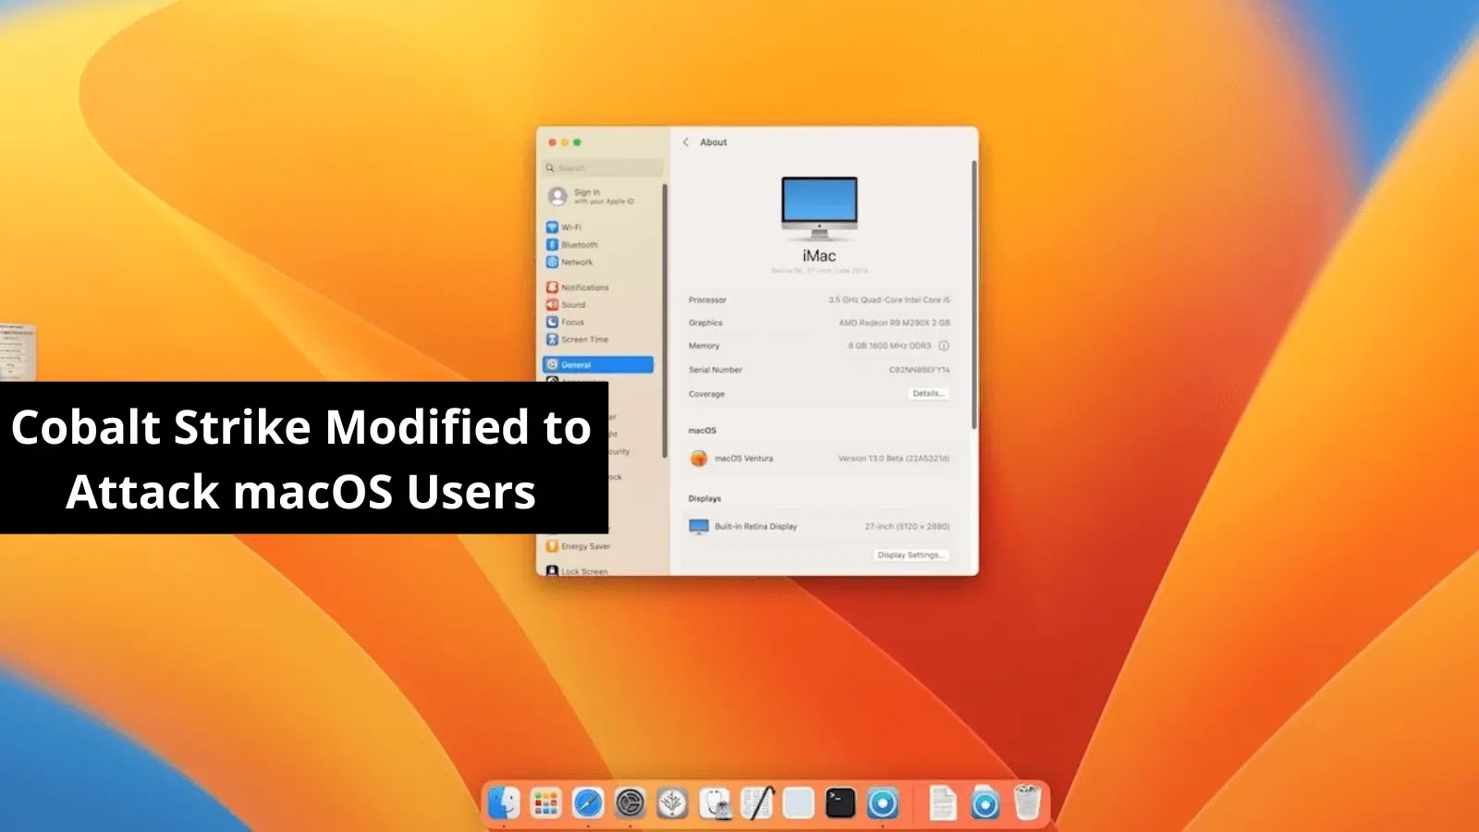
Task: Click the 8 GB 1600 MHz DDR3 value
Action: click(x=890, y=346)
